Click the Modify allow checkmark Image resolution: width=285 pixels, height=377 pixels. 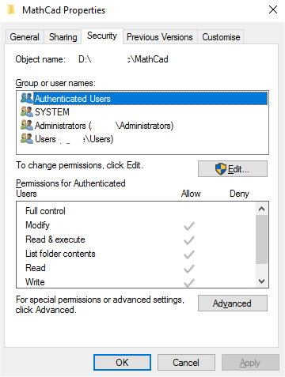point(189,226)
